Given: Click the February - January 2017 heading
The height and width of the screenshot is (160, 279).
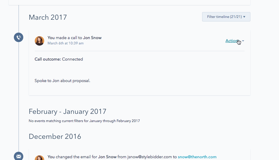Looking at the screenshot, I should click(67, 111).
